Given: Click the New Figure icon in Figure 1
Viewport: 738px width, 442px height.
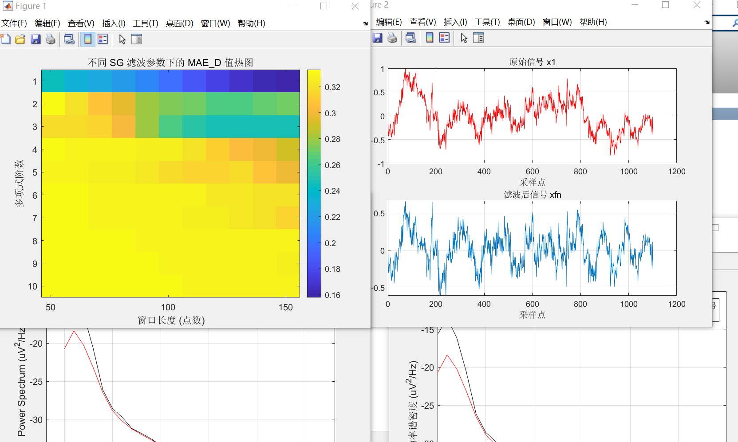Looking at the screenshot, I should click(6, 39).
